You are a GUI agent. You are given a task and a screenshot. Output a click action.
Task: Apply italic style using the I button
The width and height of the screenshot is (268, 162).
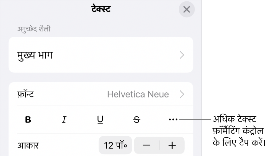click(x=64, y=120)
